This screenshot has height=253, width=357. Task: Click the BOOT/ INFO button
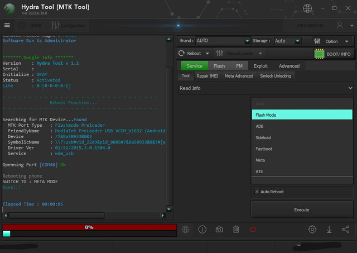click(334, 54)
